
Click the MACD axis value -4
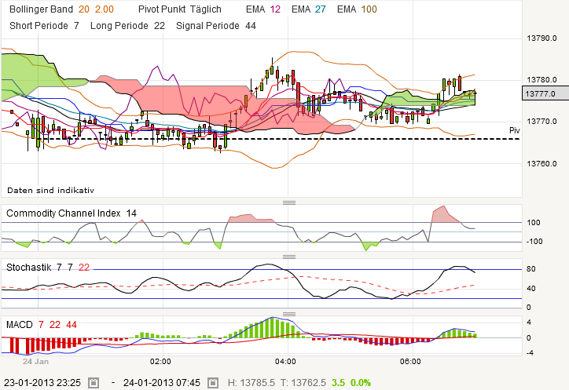click(530, 352)
